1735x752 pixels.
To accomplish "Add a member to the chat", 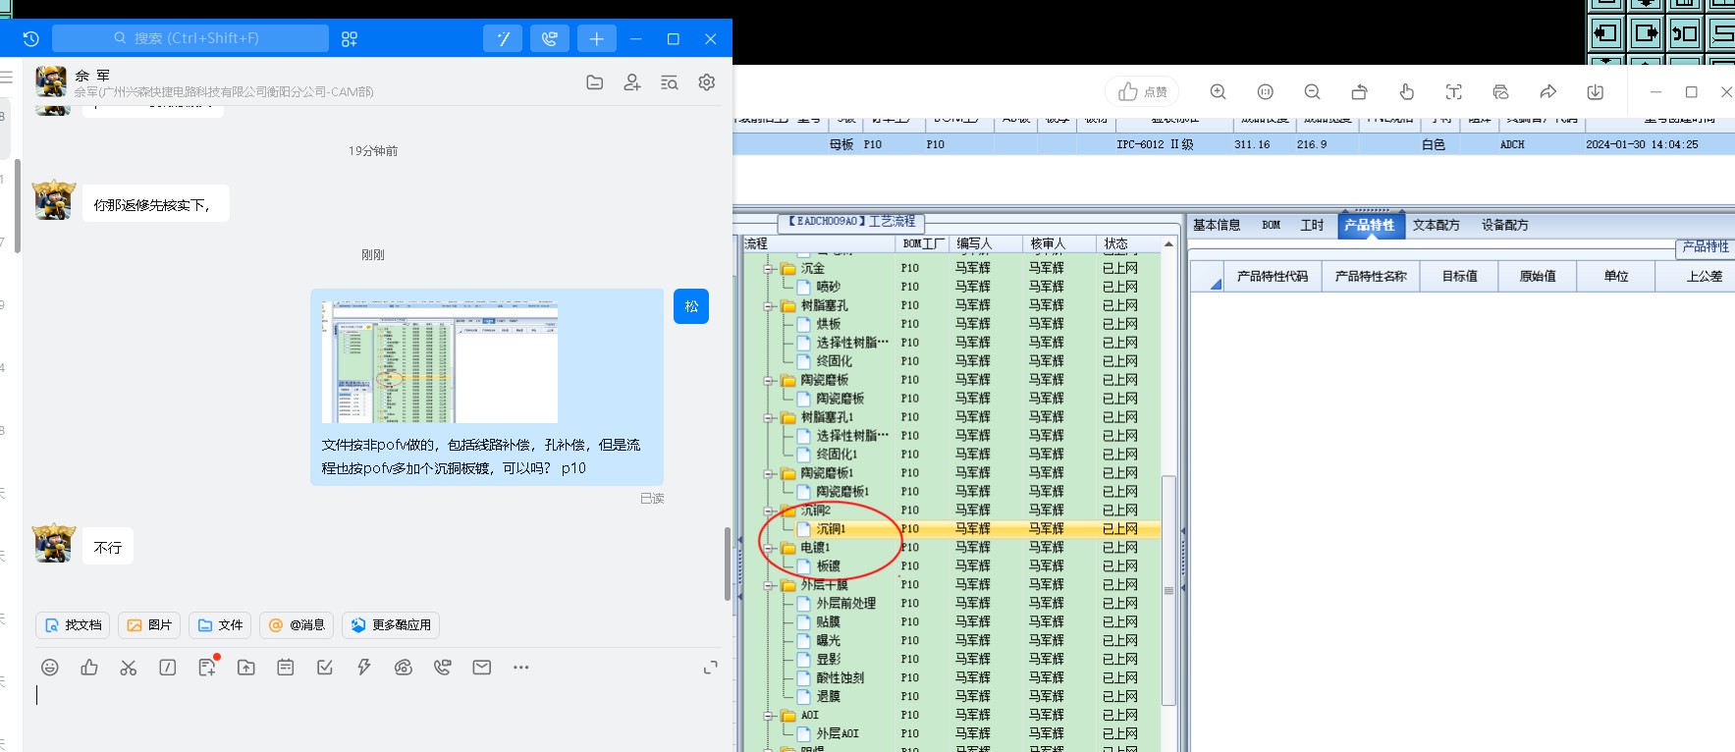I will [632, 82].
